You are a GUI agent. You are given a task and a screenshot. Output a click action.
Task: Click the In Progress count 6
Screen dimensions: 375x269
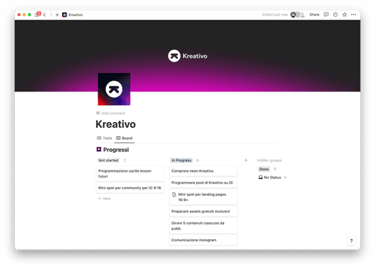pyautogui.click(x=198, y=160)
